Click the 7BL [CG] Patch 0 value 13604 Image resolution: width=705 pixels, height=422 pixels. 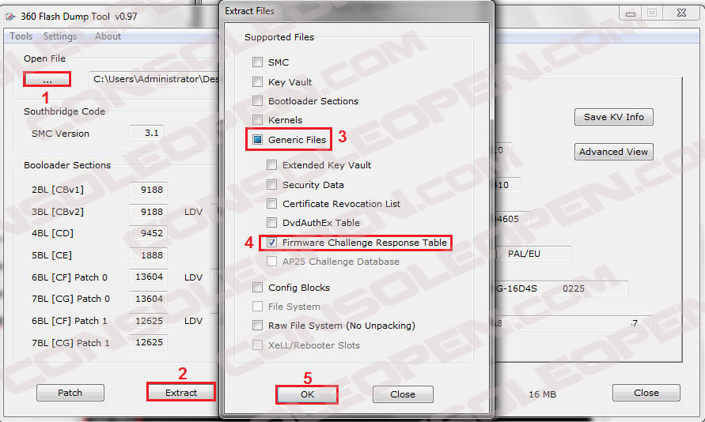(149, 299)
